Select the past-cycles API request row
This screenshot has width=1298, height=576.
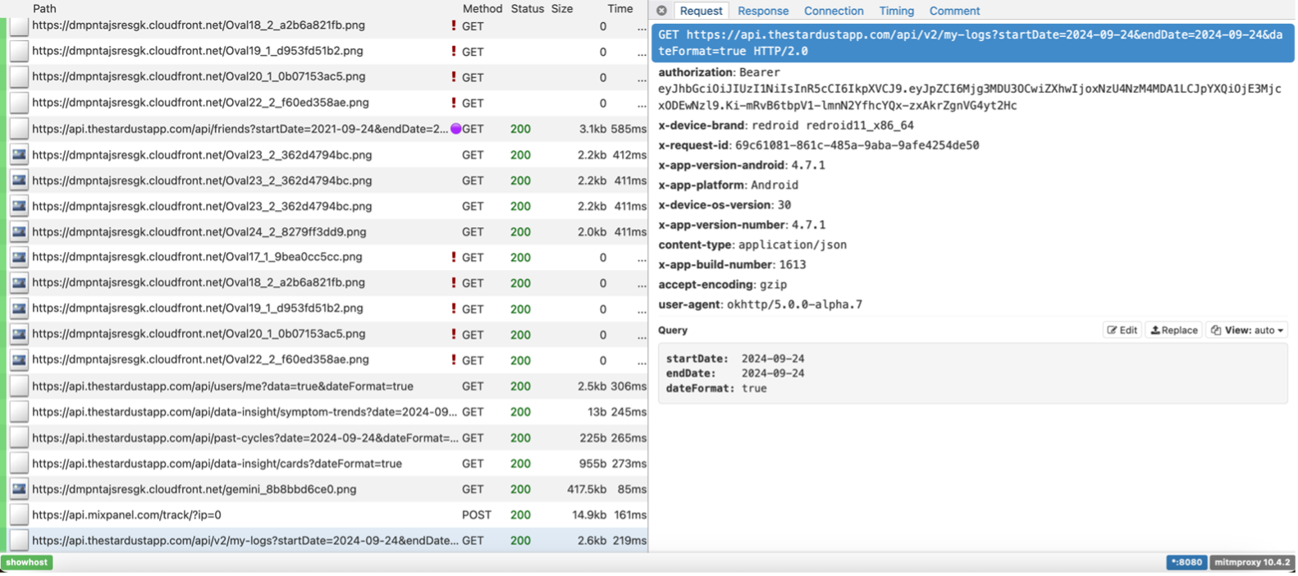point(245,438)
